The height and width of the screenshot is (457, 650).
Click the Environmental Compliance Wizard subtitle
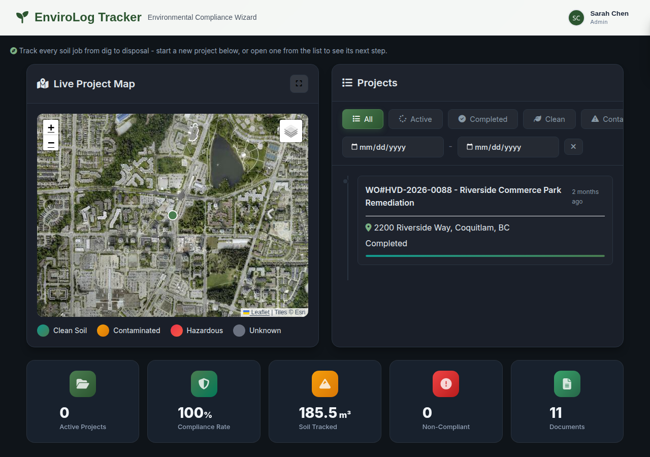click(x=202, y=17)
